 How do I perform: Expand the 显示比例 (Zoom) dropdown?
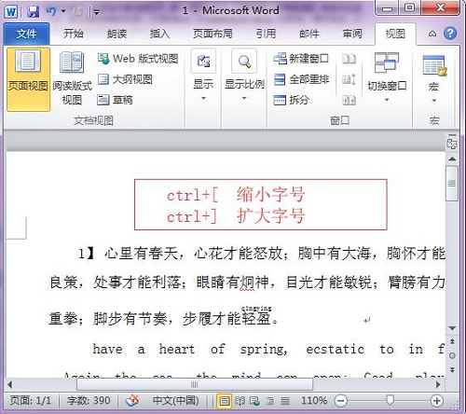pyautogui.click(x=244, y=76)
